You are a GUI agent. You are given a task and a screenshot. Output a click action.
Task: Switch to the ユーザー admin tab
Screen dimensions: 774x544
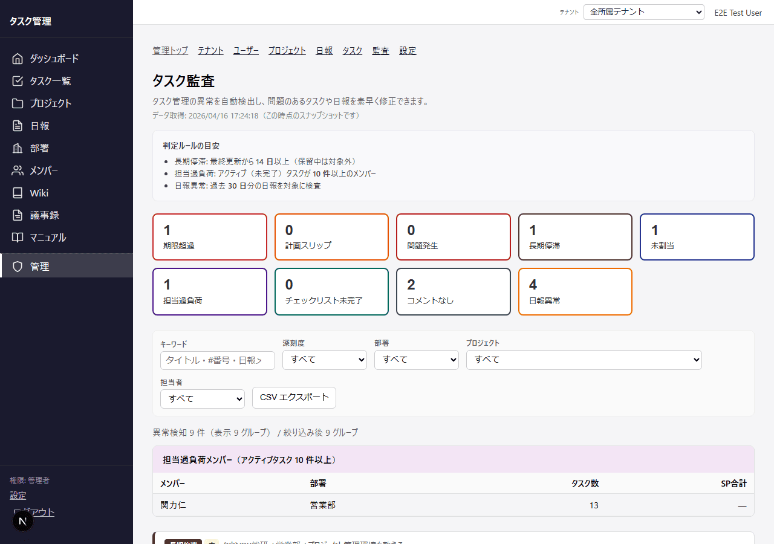pyautogui.click(x=246, y=51)
